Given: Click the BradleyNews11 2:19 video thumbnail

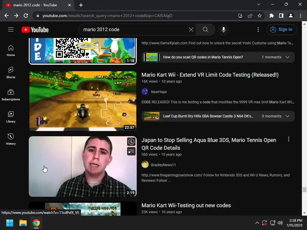Looking at the screenshot, I should [83, 167].
